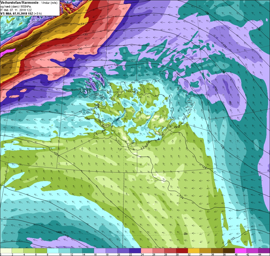Click the 'og hæð (dam) í 850hPa.' line
The height and width of the screenshot is (256, 270).
(16, 6)
